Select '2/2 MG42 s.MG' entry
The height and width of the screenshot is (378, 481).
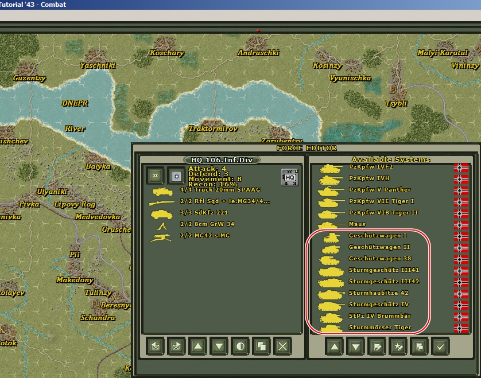pyautogui.click(x=205, y=235)
